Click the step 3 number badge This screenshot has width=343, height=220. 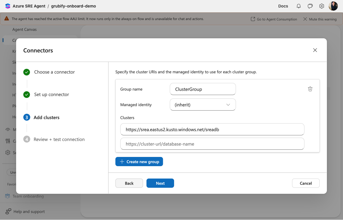(27, 117)
